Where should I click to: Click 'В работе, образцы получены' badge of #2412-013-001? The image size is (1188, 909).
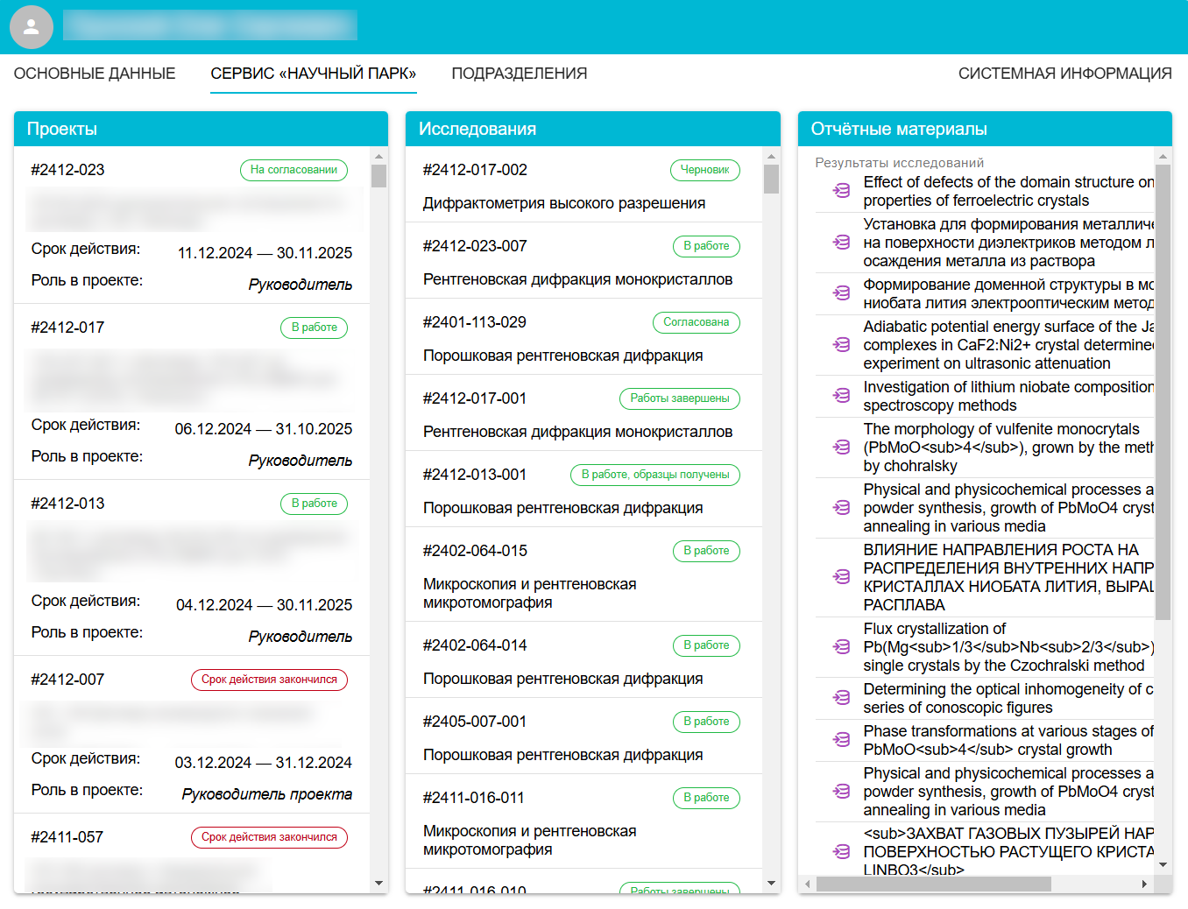click(654, 475)
